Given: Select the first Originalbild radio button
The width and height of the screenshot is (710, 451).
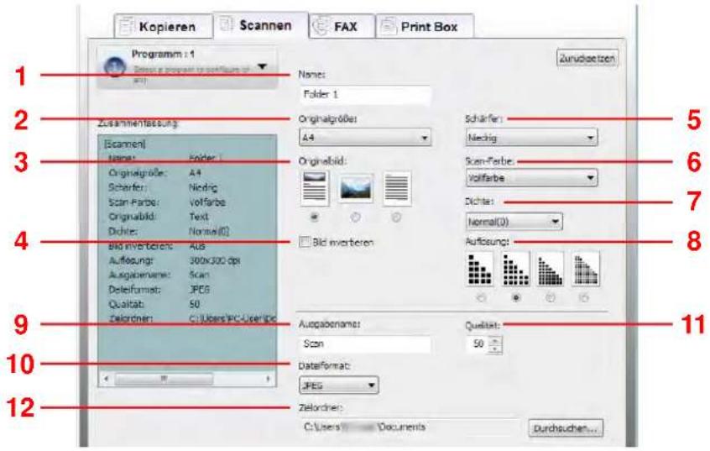Looking at the screenshot, I should pos(314,218).
